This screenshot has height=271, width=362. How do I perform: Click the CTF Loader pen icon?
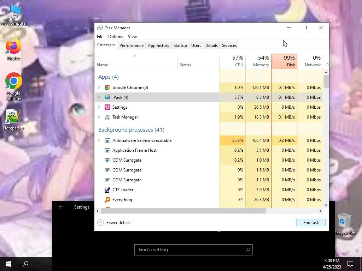coord(107,189)
